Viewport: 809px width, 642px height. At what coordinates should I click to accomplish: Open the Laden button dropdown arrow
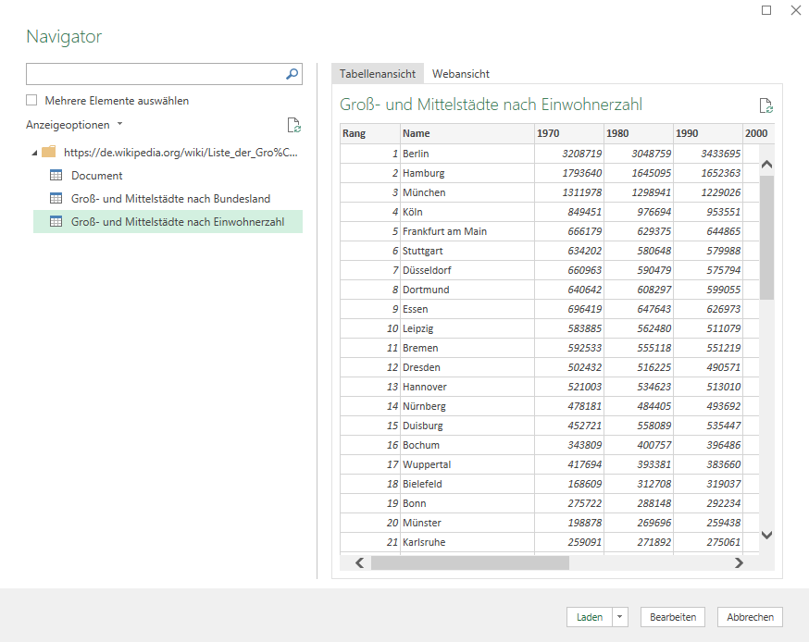pyautogui.click(x=620, y=617)
